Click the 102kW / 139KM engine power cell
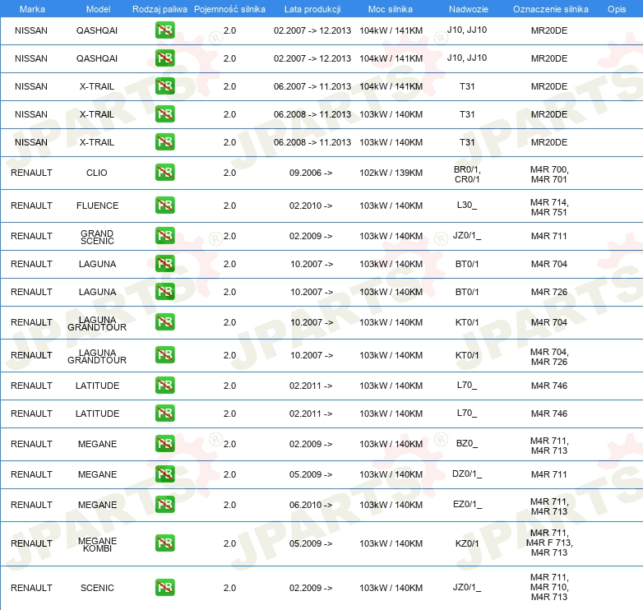This screenshot has height=610, width=643. pos(391,173)
